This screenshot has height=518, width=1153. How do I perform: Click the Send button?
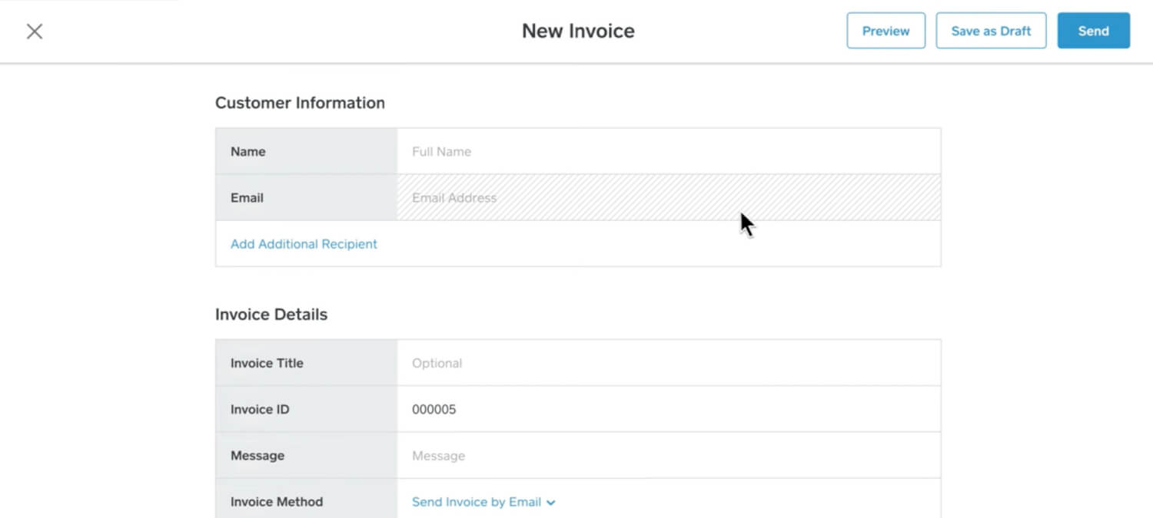click(x=1093, y=31)
